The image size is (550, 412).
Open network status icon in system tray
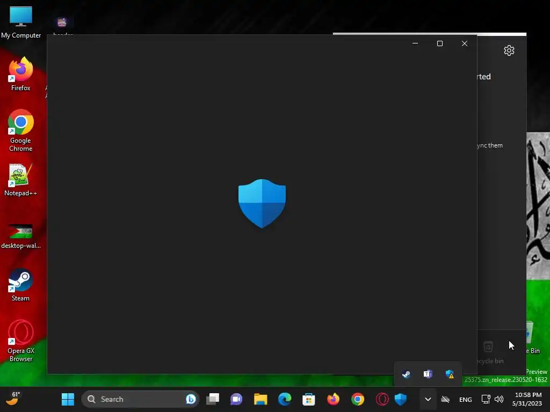click(486, 399)
